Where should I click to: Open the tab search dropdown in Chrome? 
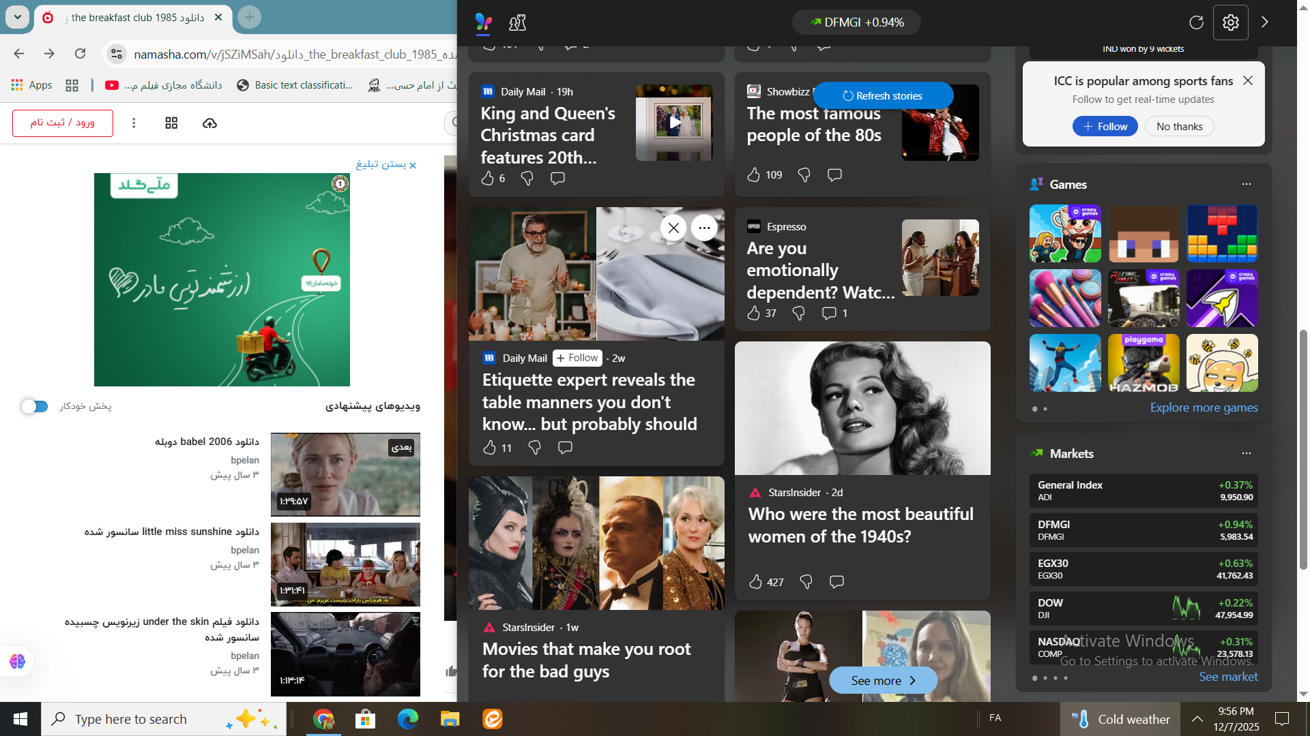click(17, 17)
